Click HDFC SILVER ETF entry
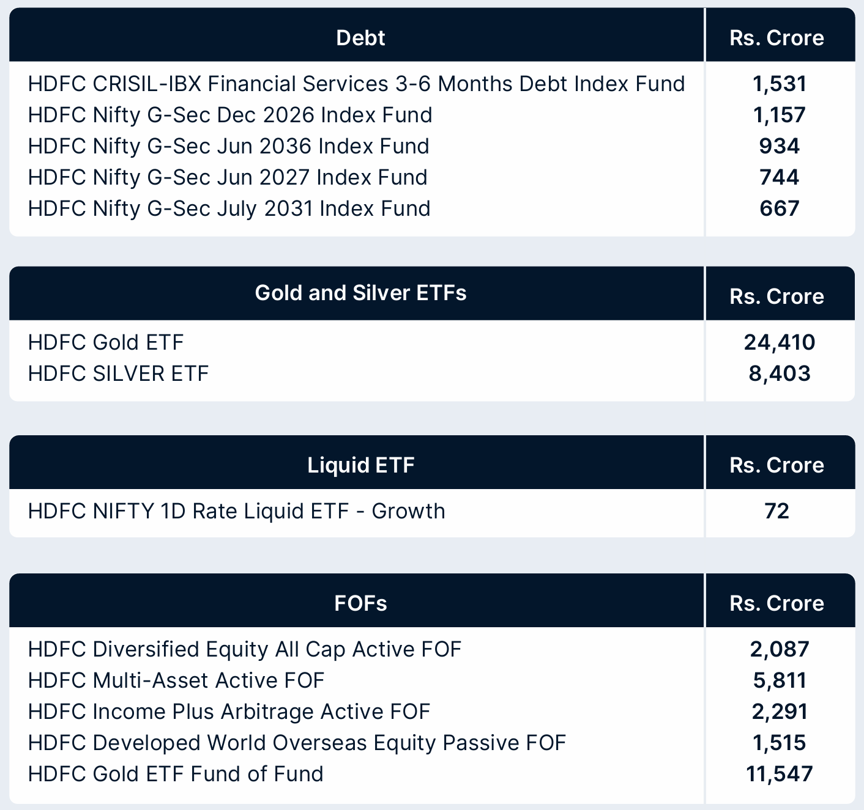864x810 pixels. point(119,374)
